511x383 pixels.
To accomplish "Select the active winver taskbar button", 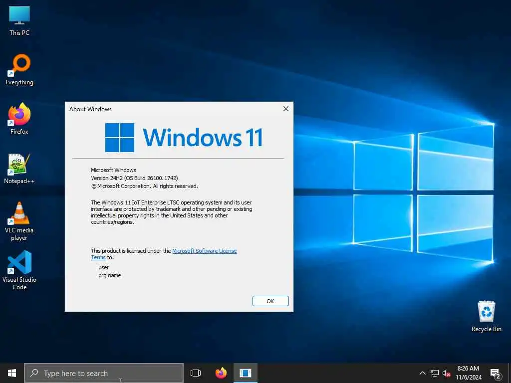I will coord(246,373).
